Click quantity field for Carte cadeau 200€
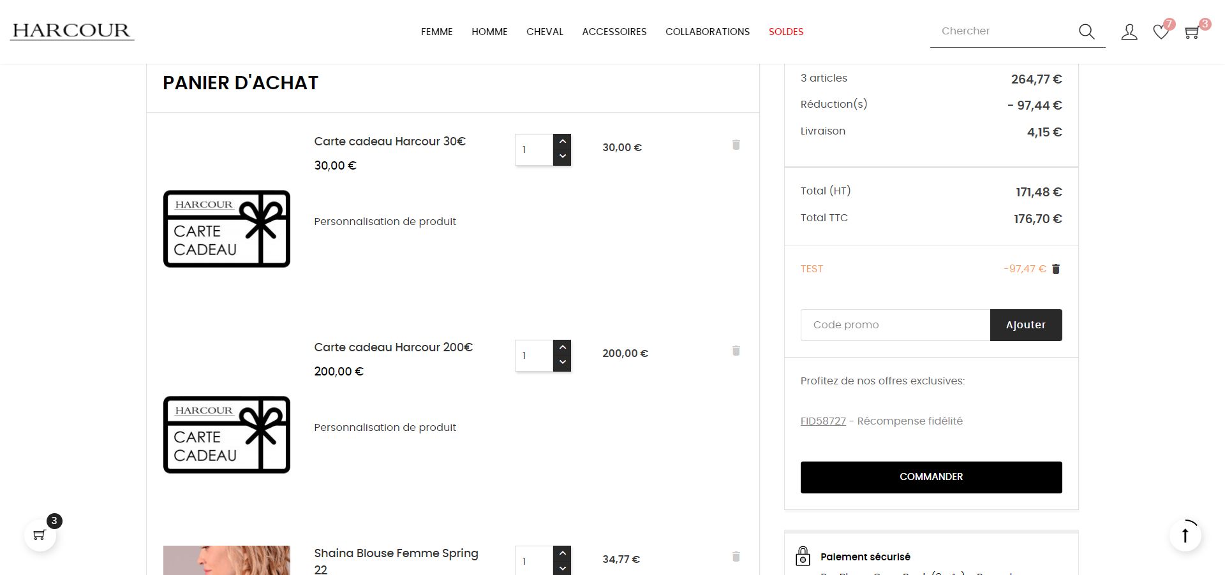This screenshot has height=575, width=1225. 534,356
